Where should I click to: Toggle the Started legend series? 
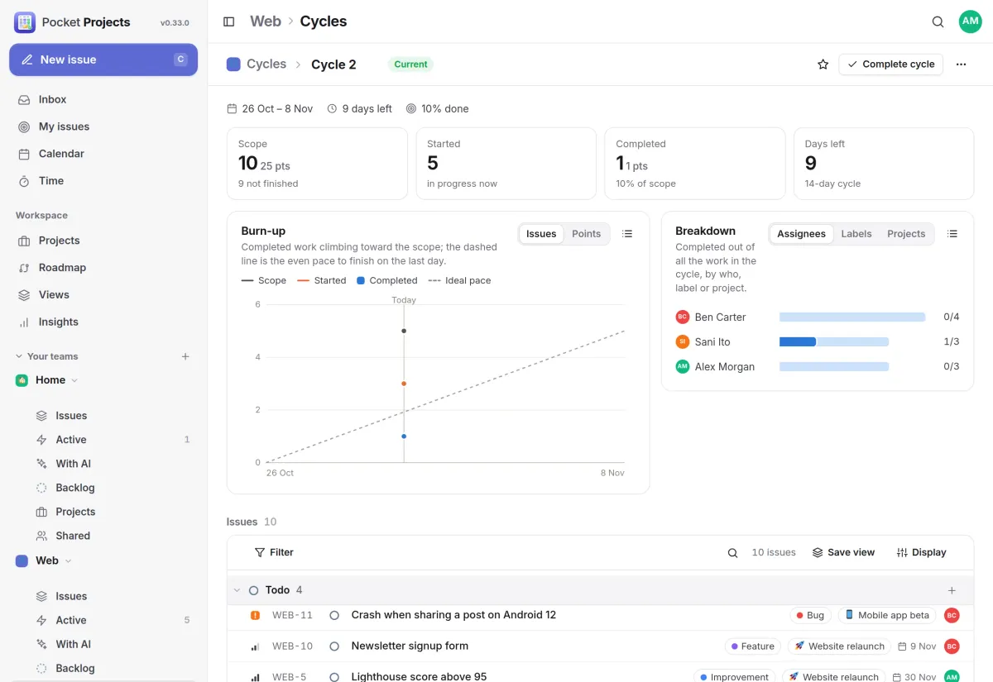(x=321, y=281)
